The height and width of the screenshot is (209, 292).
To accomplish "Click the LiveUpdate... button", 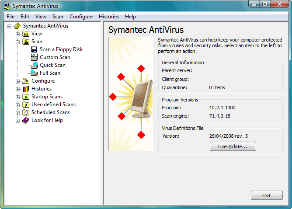I will pos(233,146).
